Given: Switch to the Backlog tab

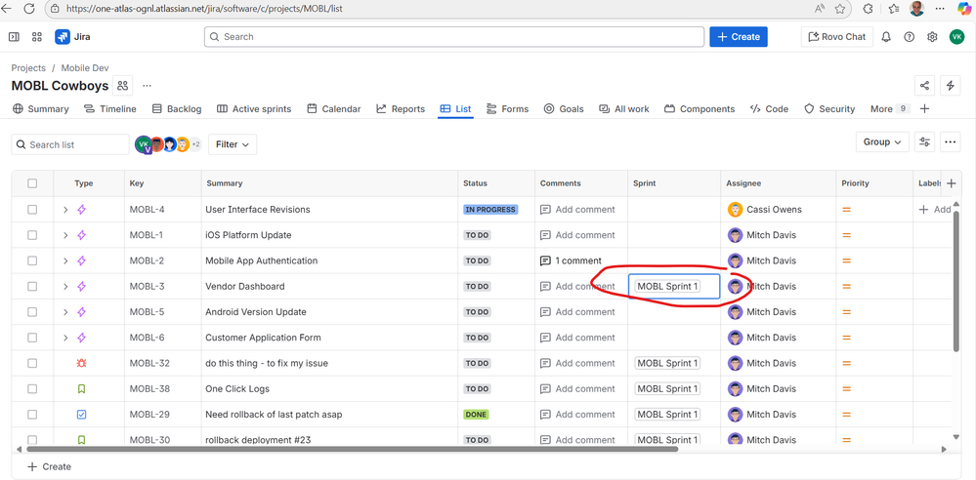Looking at the screenshot, I should pyautogui.click(x=177, y=109).
